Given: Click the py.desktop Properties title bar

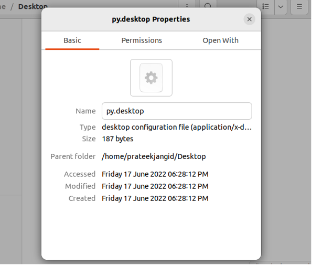Looking at the screenshot, I should pyautogui.click(x=151, y=19).
